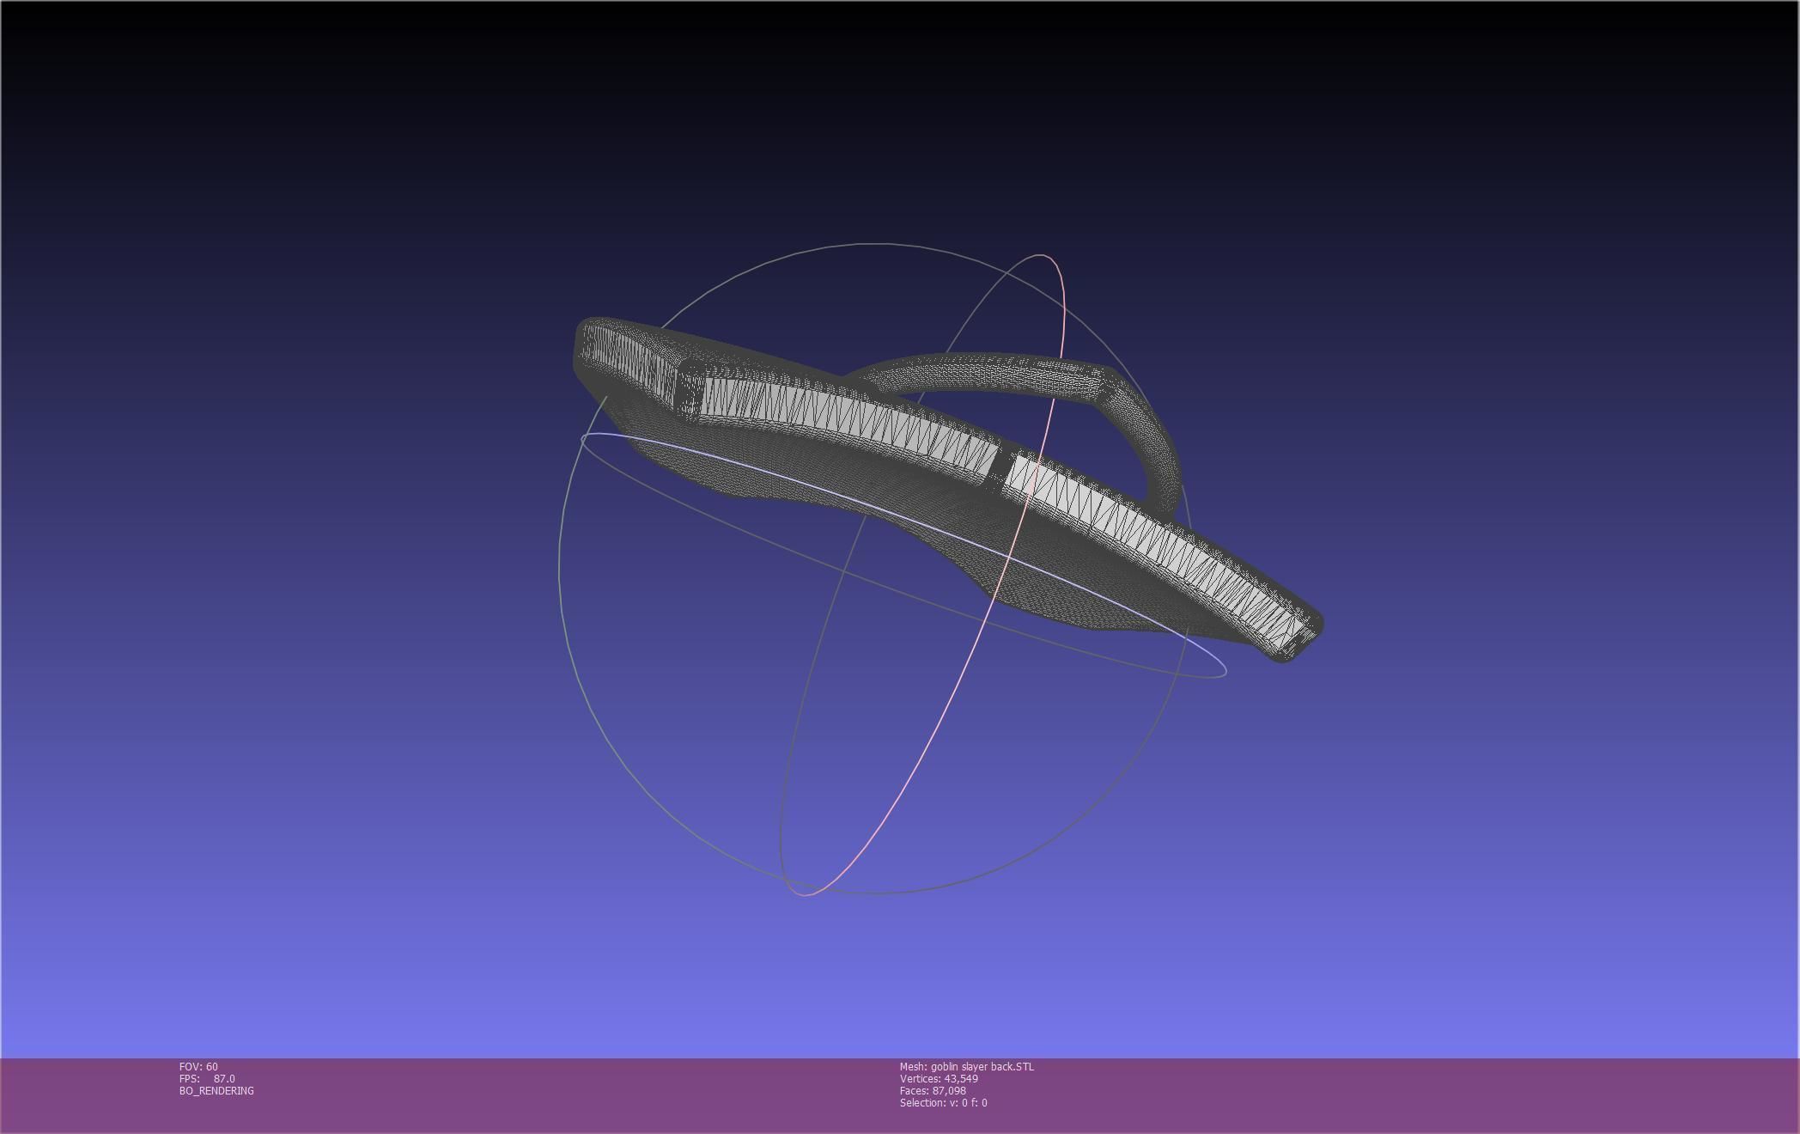Click the Selection v: 0 f: 0 text
The image size is (1800, 1134).
pyautogui.click(x=943, y=1103)
